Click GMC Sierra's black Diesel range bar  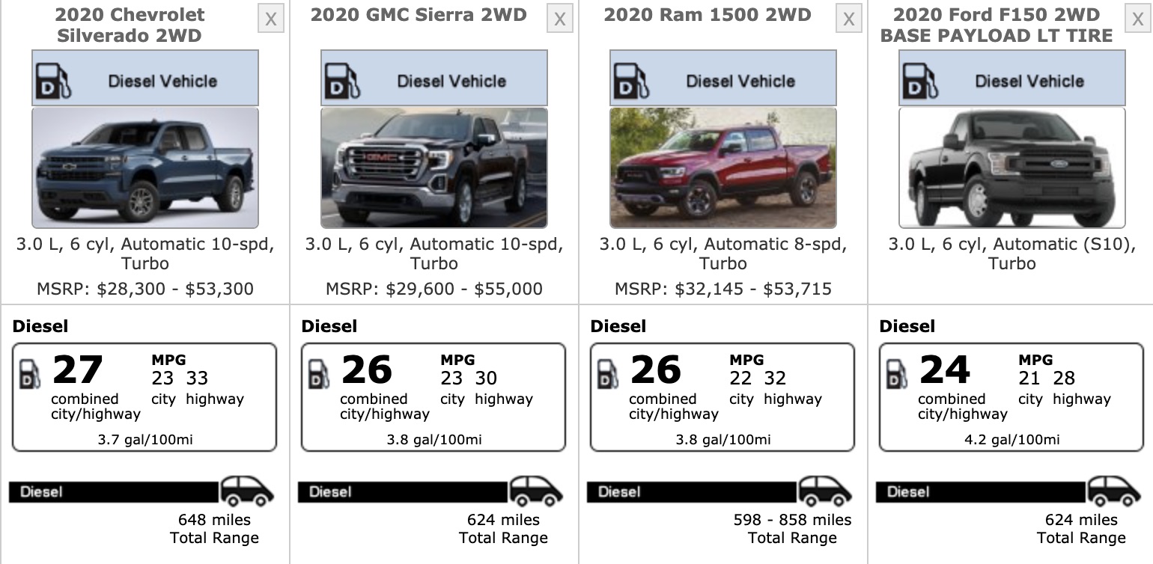[403, 491]
